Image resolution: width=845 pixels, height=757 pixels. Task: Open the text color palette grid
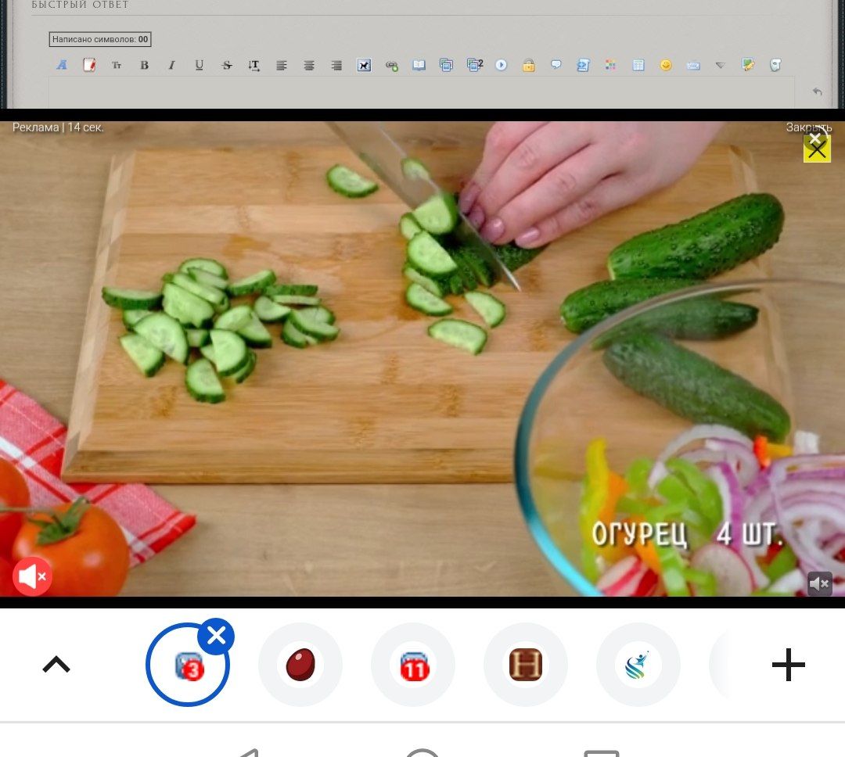[610, 65]
